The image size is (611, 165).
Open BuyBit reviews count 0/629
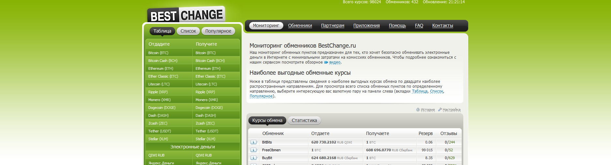pyautogui.click(x=450, y=158)
